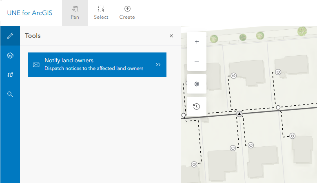Zoom in on the map
Screen dimensions: 317x183
point(197,42)
